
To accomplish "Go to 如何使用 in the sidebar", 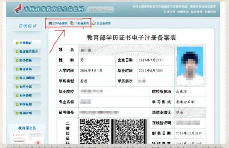I will tap(26, 95).
